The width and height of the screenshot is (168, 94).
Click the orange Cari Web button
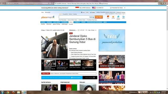point(99,17)
